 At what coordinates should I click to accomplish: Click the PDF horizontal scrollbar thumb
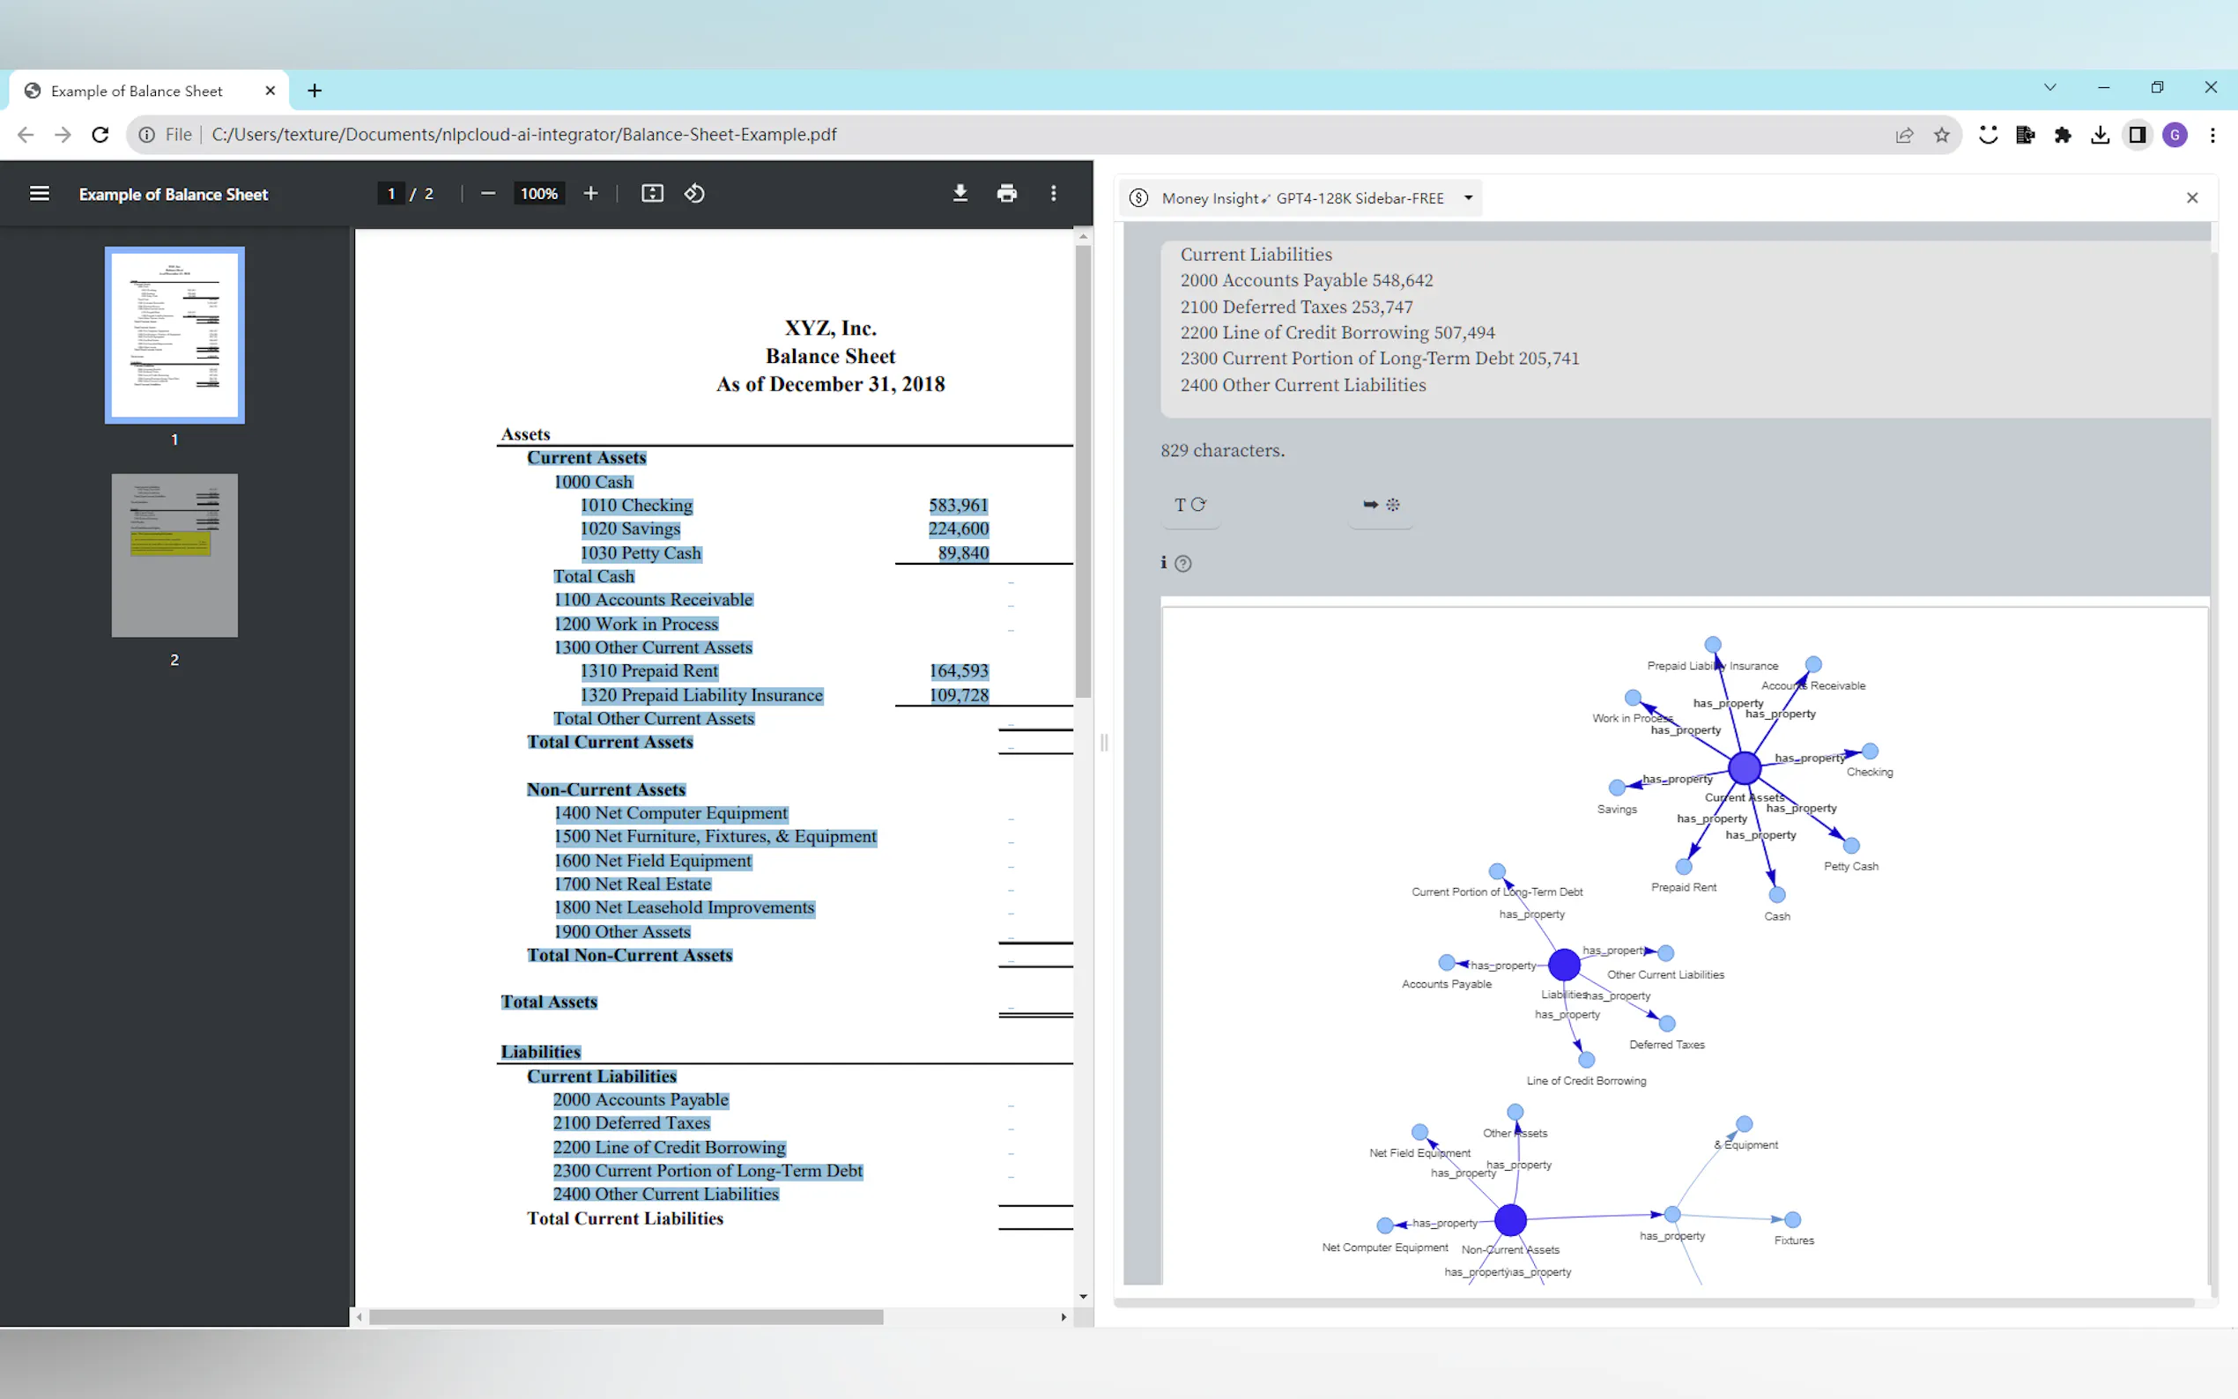(x=626, y=1317)
